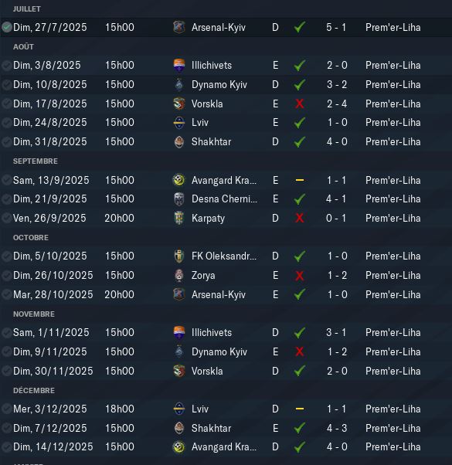Toggle the round checkmark for 7/12/2025 match
The width and height of the screenshot is (452, 465).
pos(6,428)
